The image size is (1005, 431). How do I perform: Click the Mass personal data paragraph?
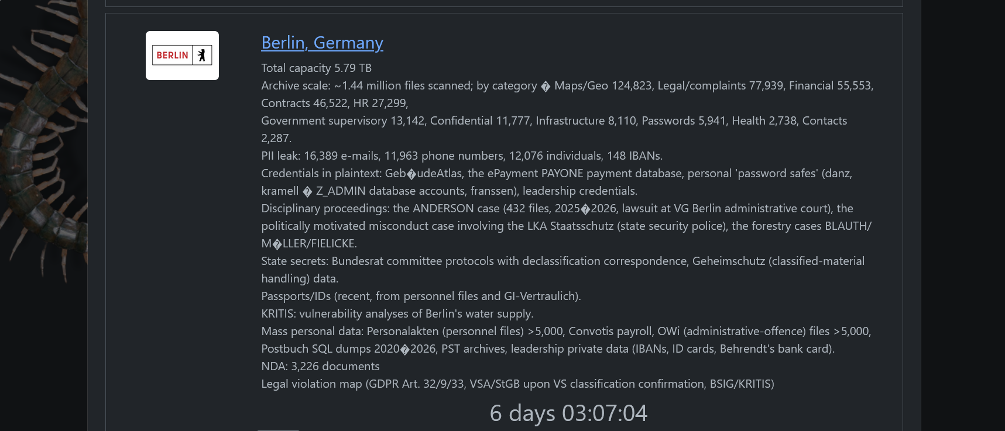[566, 340]
